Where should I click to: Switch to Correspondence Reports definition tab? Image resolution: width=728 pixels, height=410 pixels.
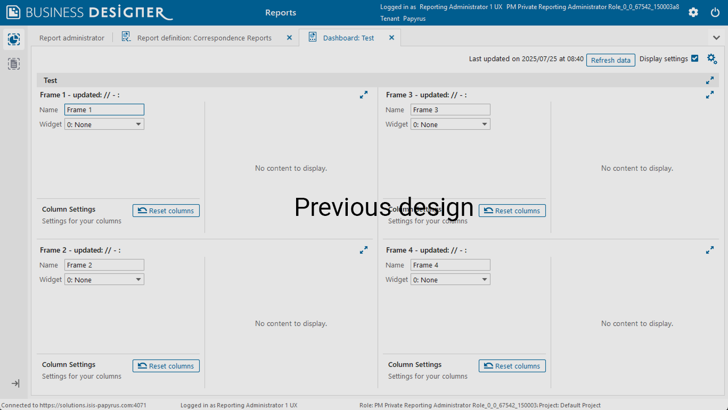pos(204,38)
